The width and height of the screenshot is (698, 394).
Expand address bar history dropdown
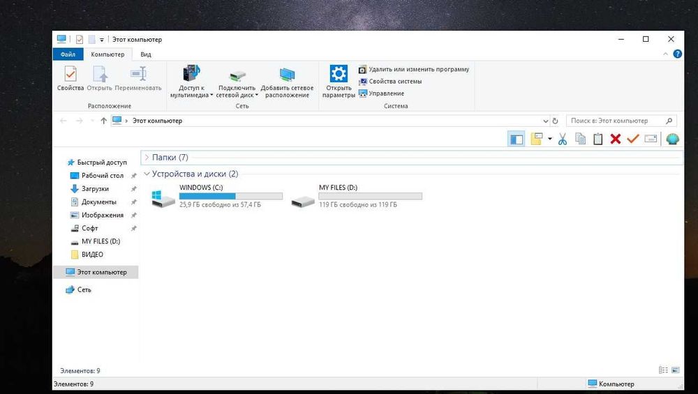545,121
